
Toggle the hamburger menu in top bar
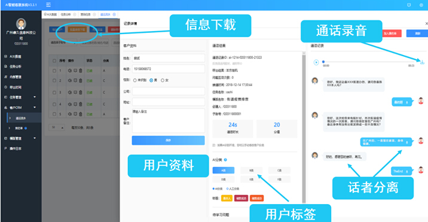pyautogui.click(x=48, y=5)
